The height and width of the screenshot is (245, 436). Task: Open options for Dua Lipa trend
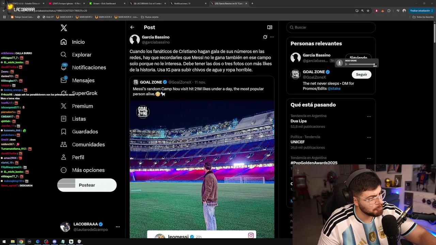(369, 116)
